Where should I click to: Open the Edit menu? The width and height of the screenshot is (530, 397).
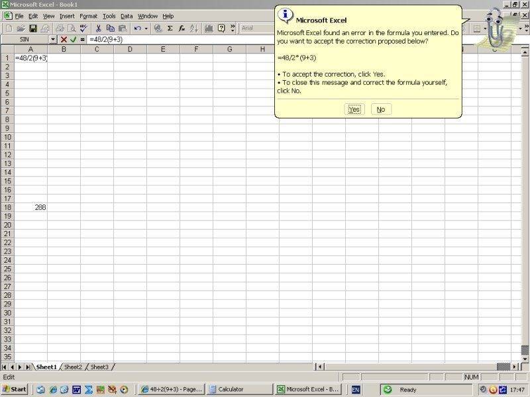point(33,16)
